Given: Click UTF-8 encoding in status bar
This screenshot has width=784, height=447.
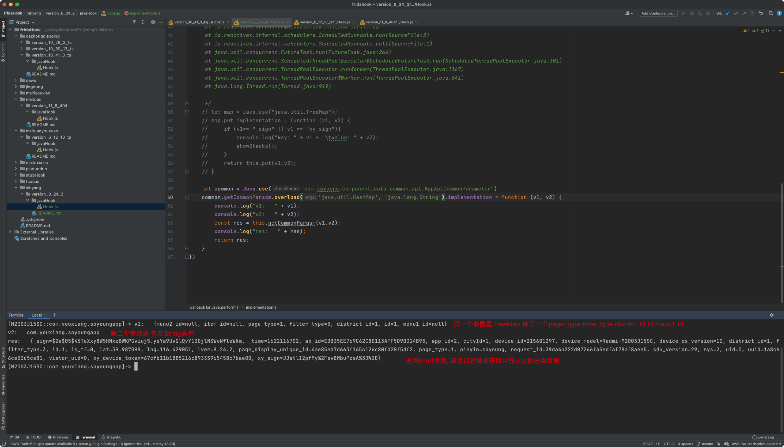Looking at the screenshot, I should pos(669,444).
